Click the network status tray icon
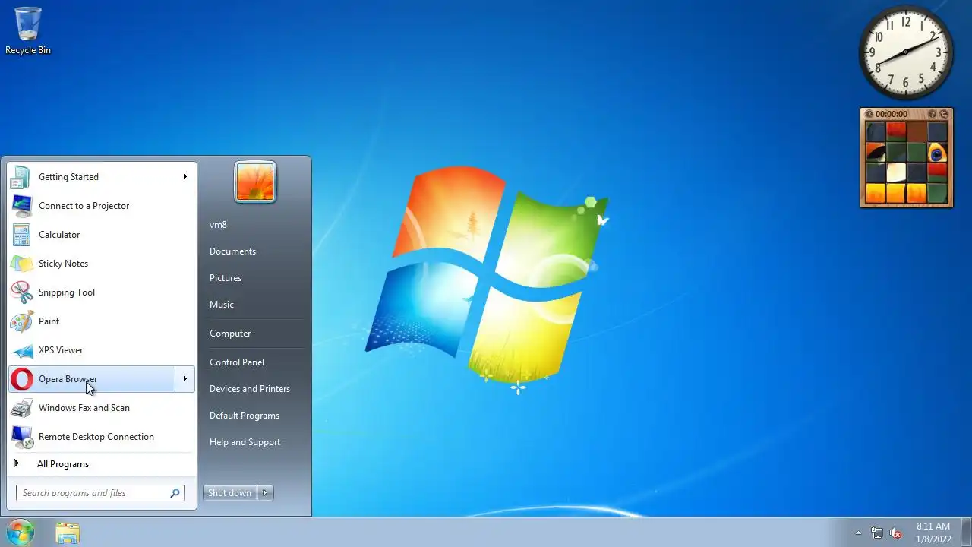Screen dimensions: 972x547 point(877,533)
